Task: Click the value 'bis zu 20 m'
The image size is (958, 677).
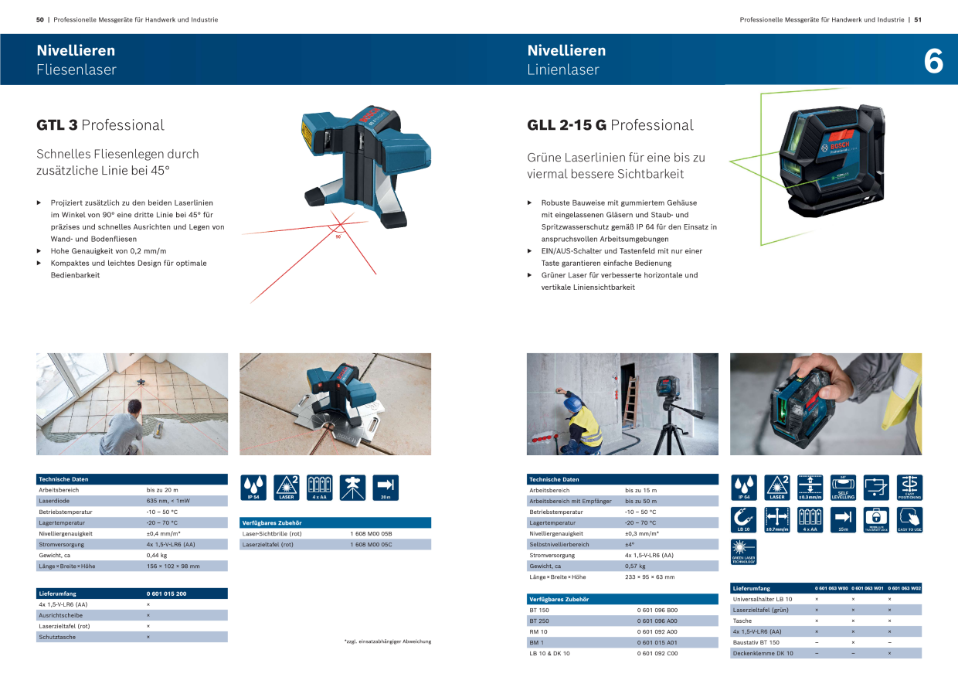Action: 162,490
